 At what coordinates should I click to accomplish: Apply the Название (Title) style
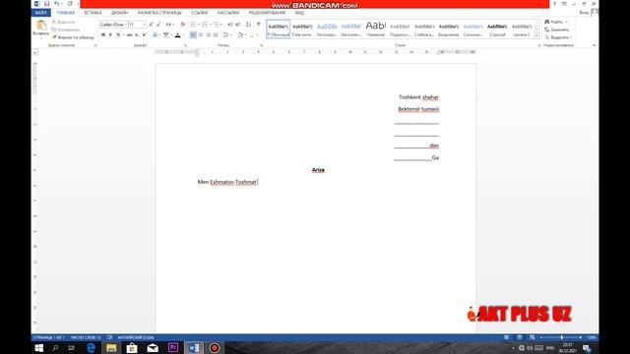pos(375,29)
